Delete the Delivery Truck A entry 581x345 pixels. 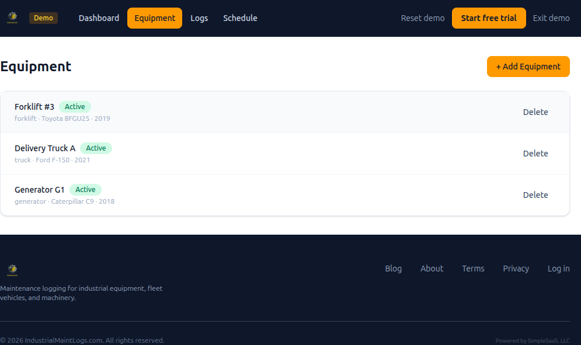pos(535,153)
